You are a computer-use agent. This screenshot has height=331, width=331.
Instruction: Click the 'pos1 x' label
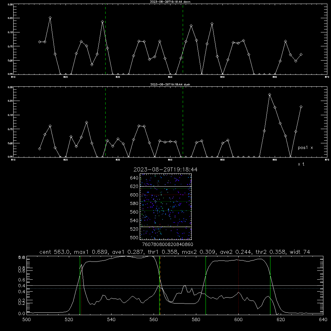(305, 148)
